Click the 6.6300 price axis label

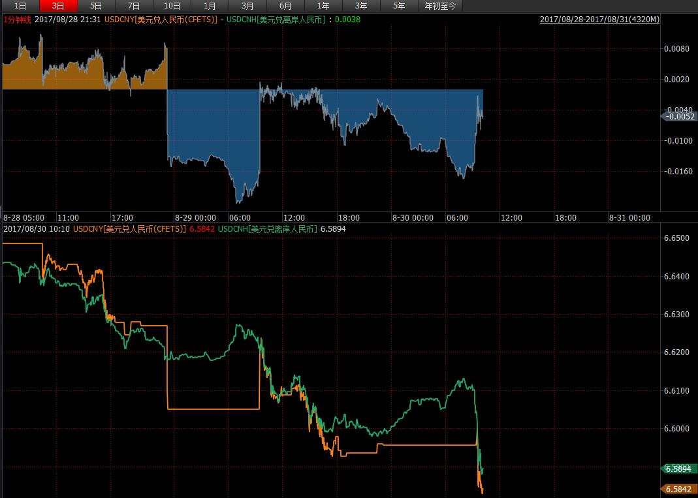(676, 315)
